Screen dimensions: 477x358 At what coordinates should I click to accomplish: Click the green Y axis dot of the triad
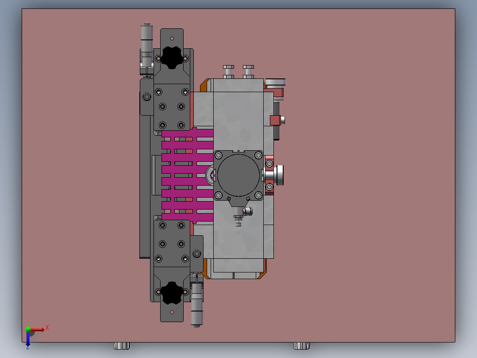[x=28, y=329]
